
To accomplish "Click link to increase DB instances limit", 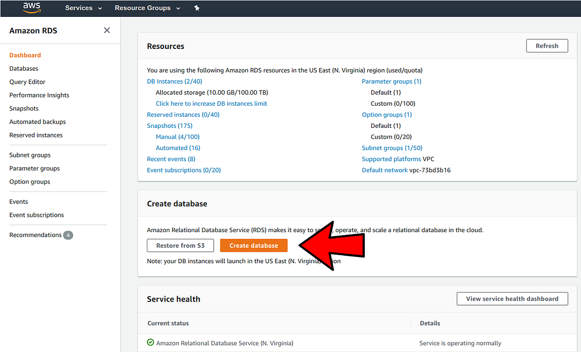I will click(212, 103).
